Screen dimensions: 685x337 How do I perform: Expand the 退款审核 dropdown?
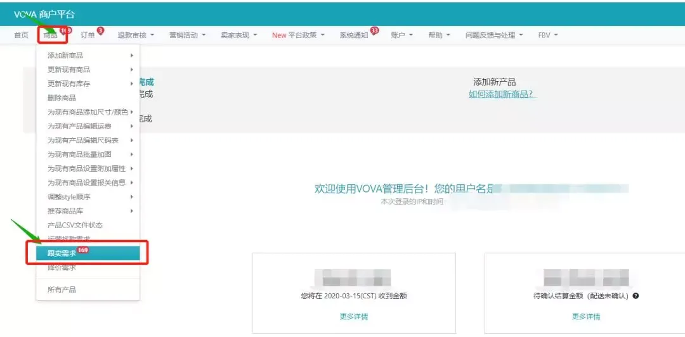coord(136,35)
